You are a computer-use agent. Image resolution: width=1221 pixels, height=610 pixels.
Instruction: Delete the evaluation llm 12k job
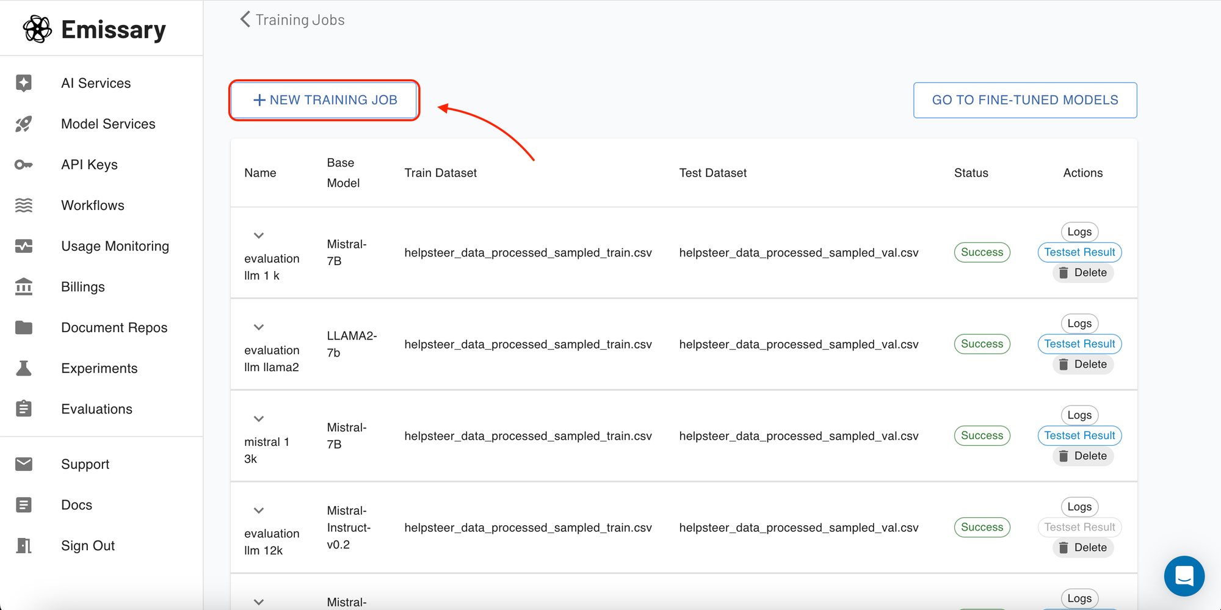coord(1083,547)
